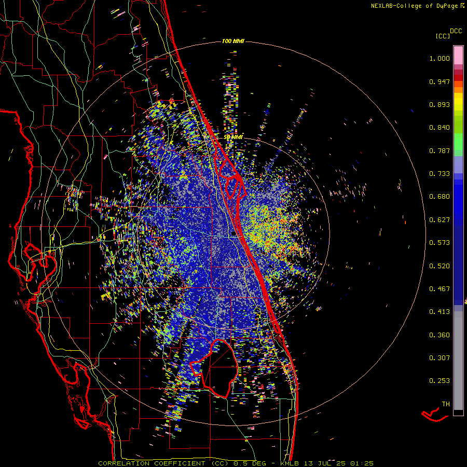Image resolution: width=467 pixels, height=467 pixels.
Task: Click the 0.413 scale value
Action: pos(439,312)
